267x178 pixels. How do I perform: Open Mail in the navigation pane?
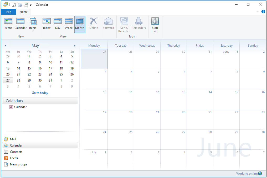click(x=13, y=139)
